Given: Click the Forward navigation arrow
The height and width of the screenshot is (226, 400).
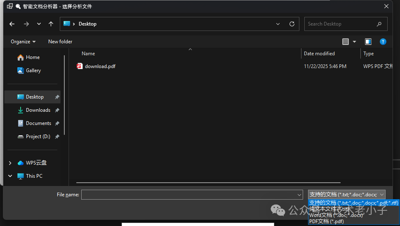Looking at the screenshot, I should click(x=26, y=24).
